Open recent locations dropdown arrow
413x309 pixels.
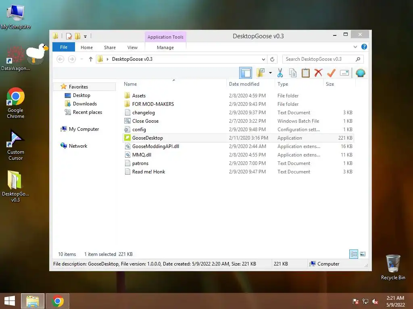(81, 59)
